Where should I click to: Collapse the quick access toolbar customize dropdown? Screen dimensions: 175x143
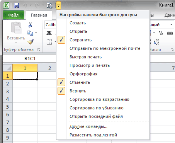(x=58, y=5)
